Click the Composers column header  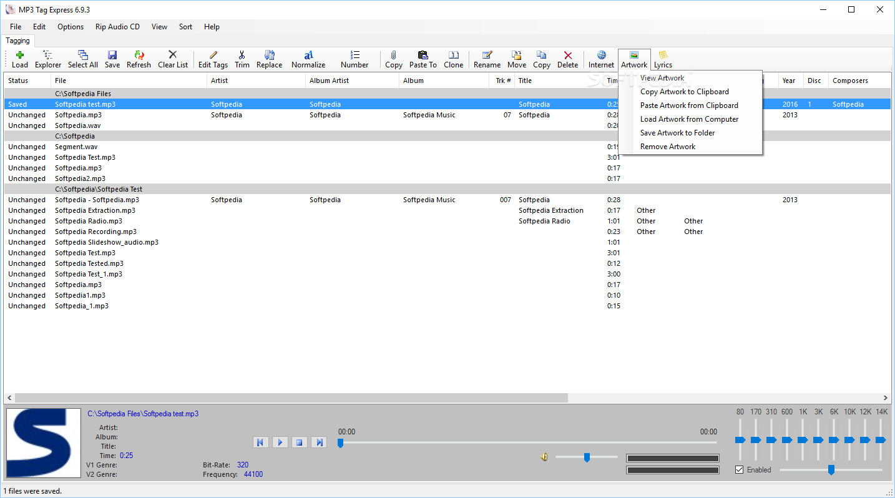(x=859, y=81)
